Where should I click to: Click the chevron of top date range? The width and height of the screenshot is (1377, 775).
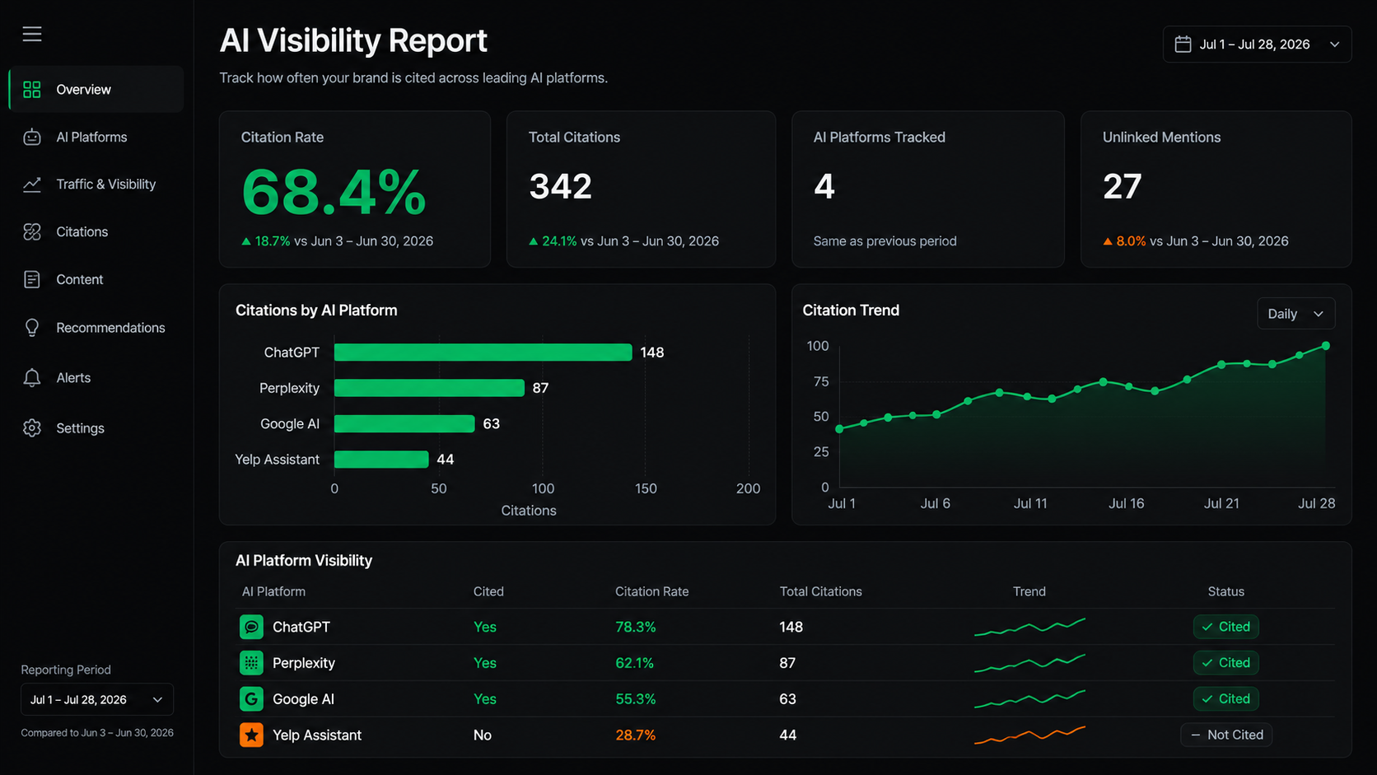tap(1334, 44)
